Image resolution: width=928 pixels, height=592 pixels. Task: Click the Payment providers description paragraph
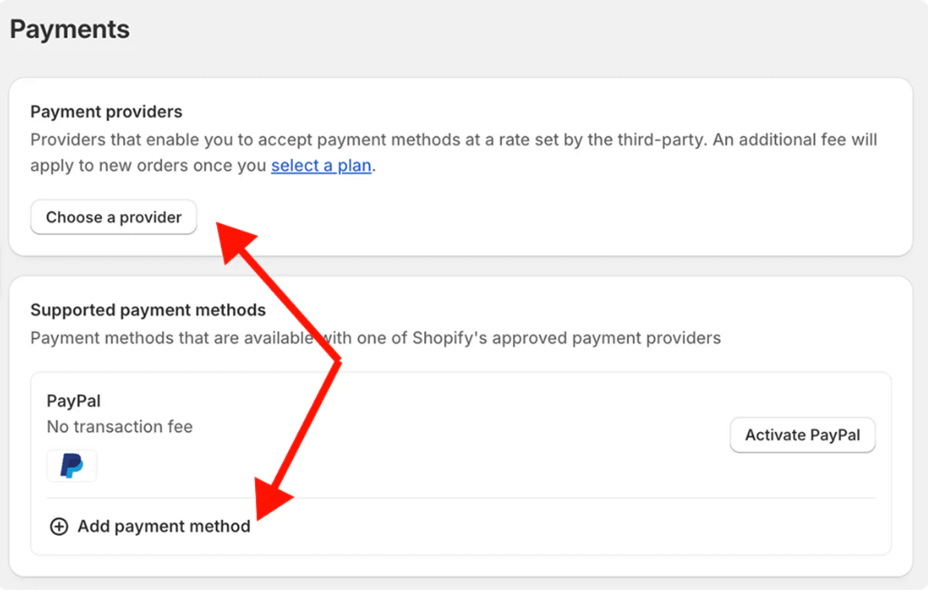[x=452, y=141]
